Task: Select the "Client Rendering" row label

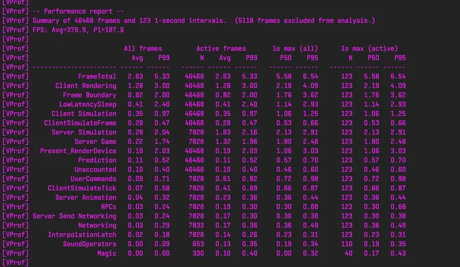Action: click(x=86, y=86)
